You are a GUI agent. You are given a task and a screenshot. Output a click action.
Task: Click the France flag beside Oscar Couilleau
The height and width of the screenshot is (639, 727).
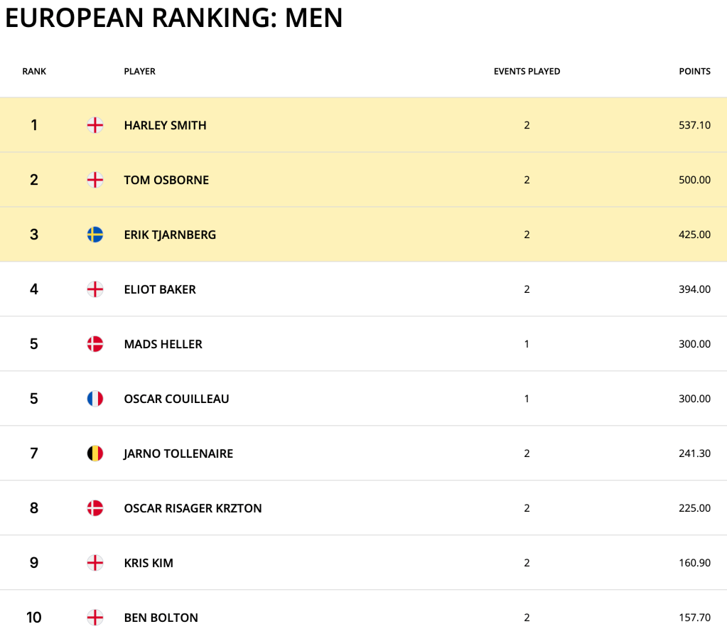click(x=95, y=399)
